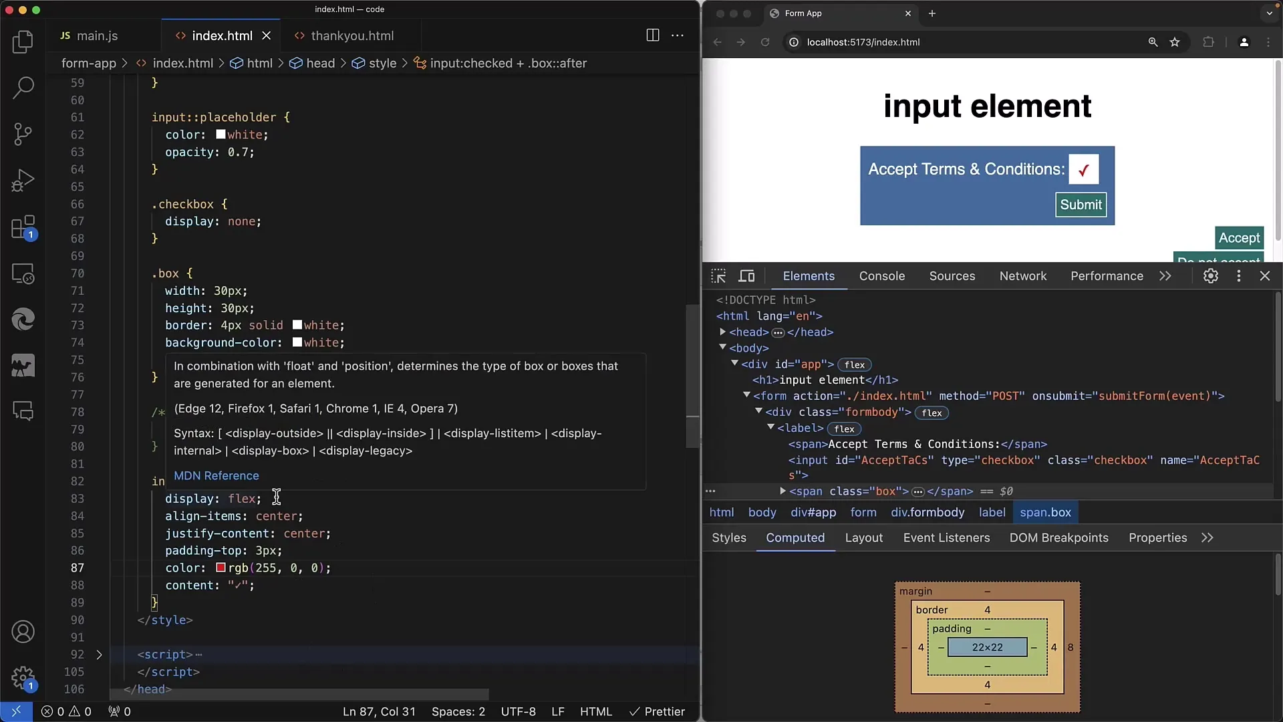Open the Sources tab in DevTools
The width and height of the screenshot is (1283, 722).
952,276
